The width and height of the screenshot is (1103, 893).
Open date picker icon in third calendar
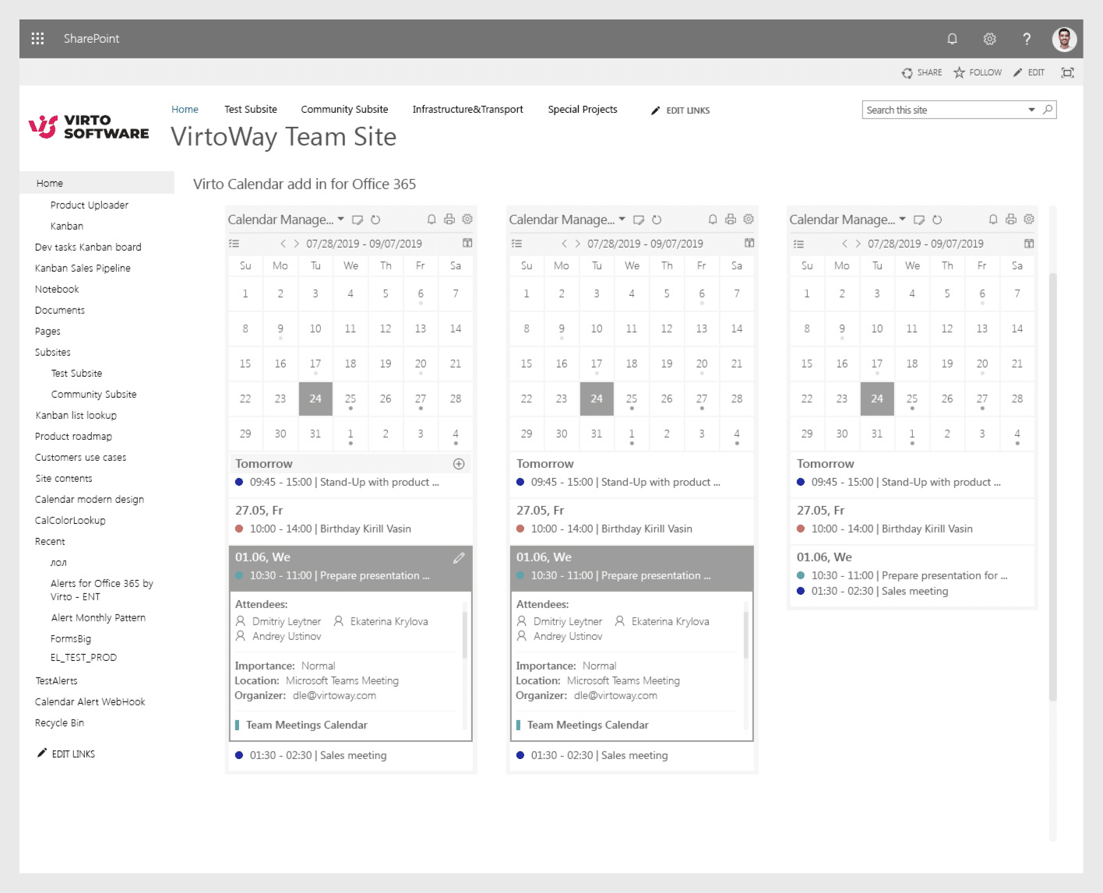point(1029,243)
